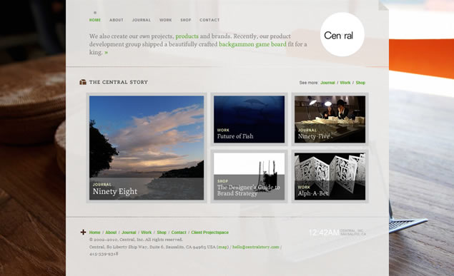The width and height of the screenshot is (454, 276).
Task: Open the Alph-A-Bet work thumbnail
Action: tap(330, 176)
